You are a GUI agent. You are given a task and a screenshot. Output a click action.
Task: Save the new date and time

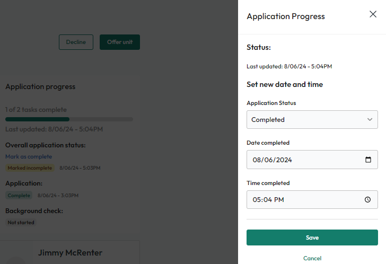[x=312, y=237]
